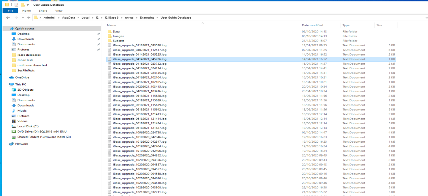This screenshot has width=428, height=196.
Task: Open the File menu tab
Action: tap(10, 11)
